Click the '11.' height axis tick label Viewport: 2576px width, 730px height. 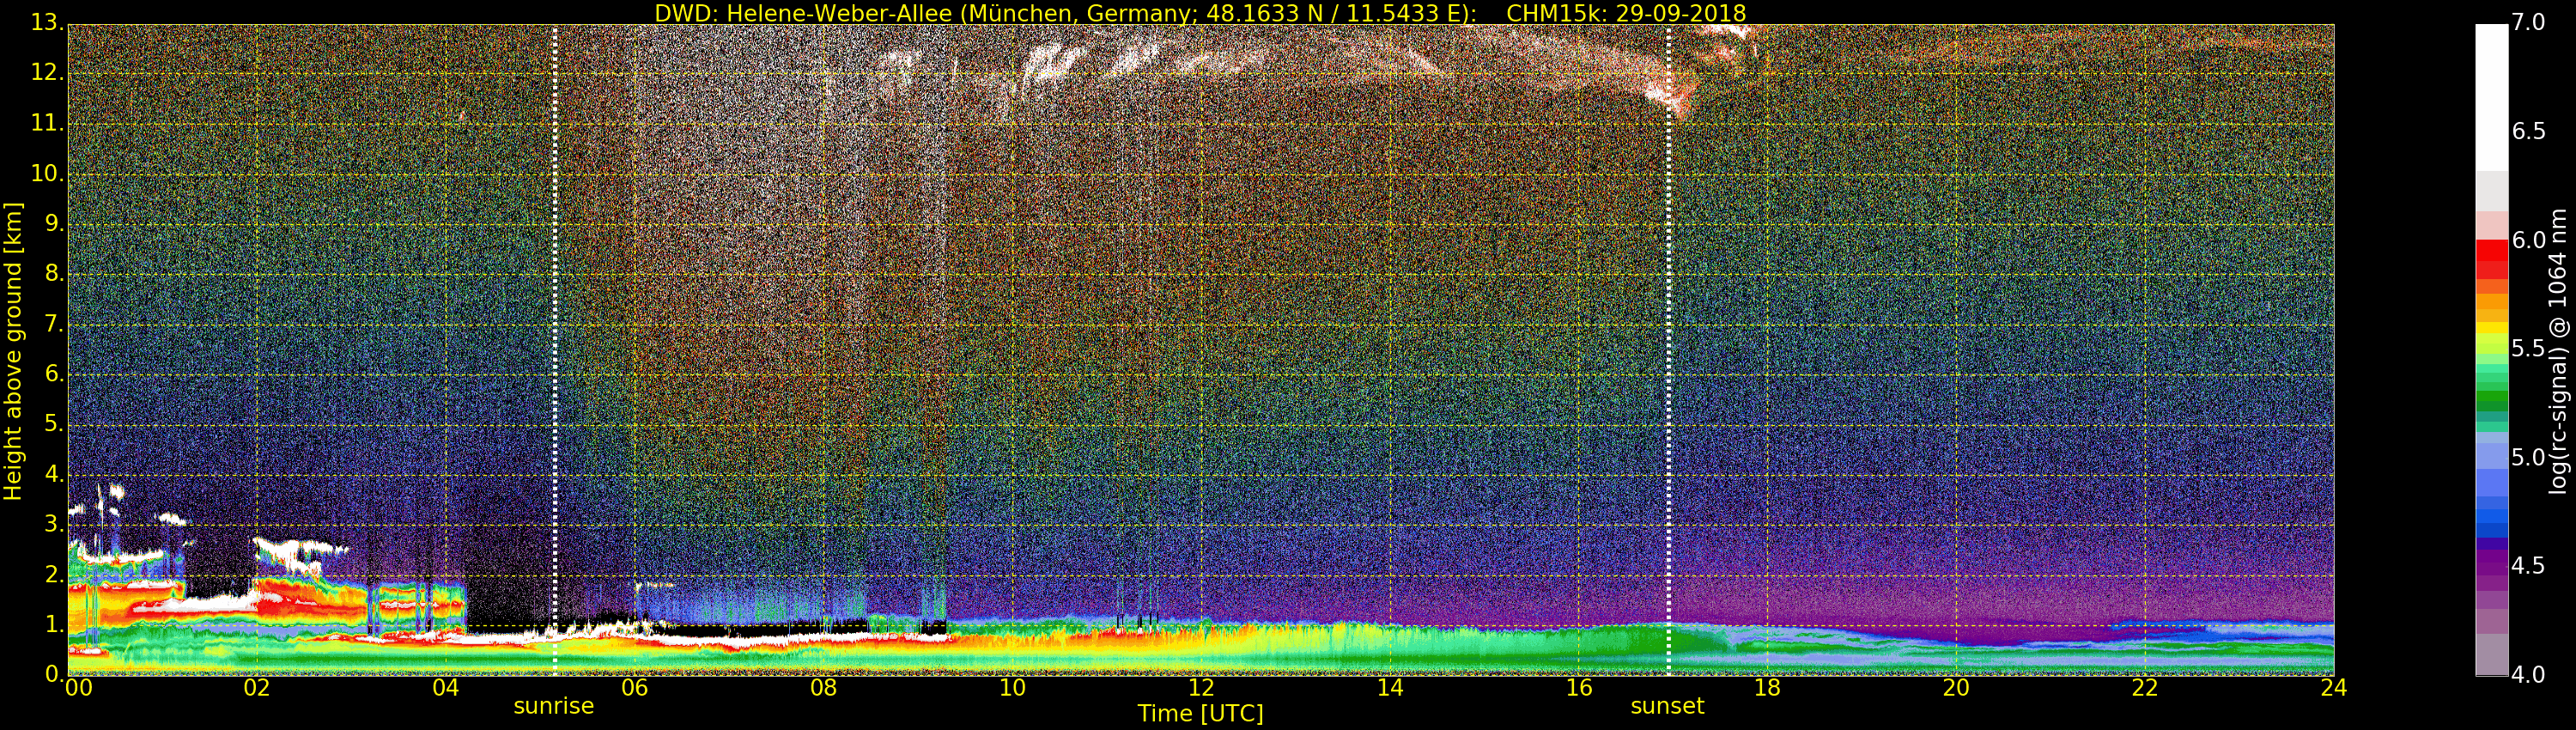[47, 123]
